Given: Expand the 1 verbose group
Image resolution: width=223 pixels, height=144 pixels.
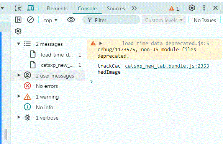Looking at the screenshot, I should [x=19, y=117].
